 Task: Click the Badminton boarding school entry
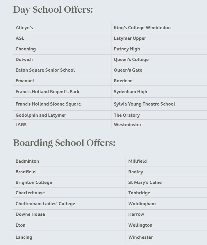point(27,161)
